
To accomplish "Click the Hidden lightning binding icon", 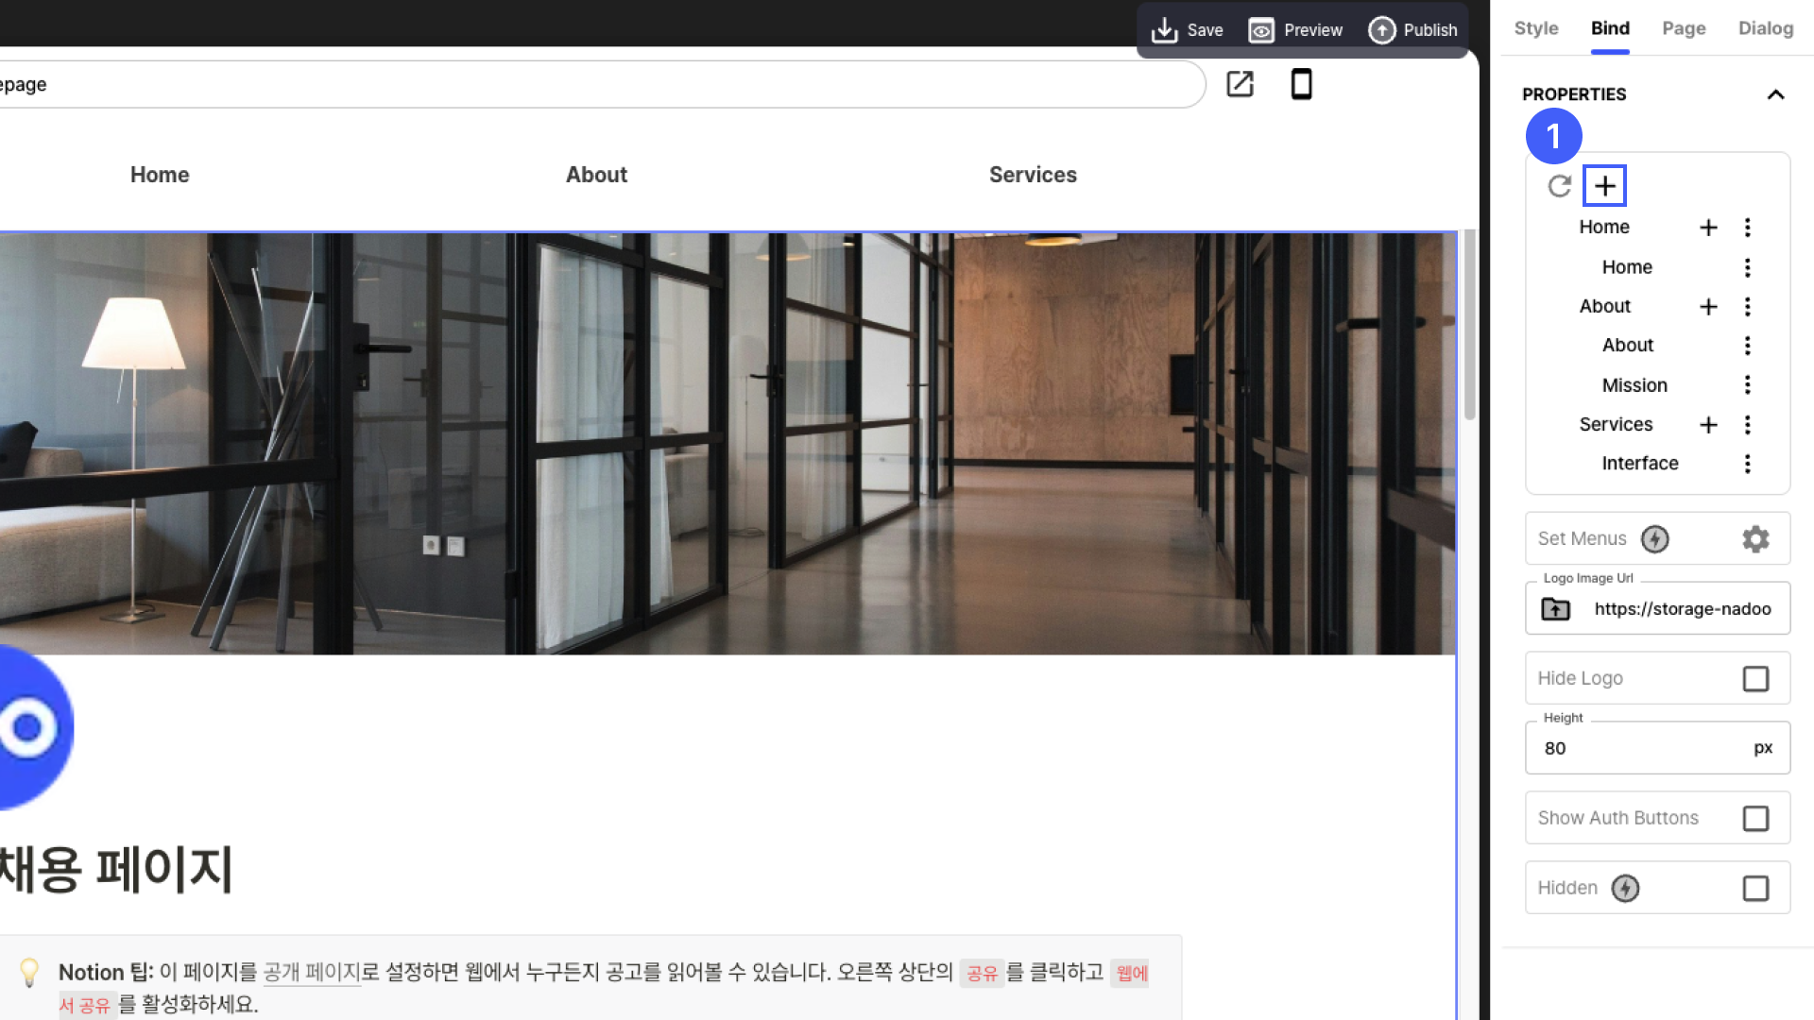I will coord(1625,889).
